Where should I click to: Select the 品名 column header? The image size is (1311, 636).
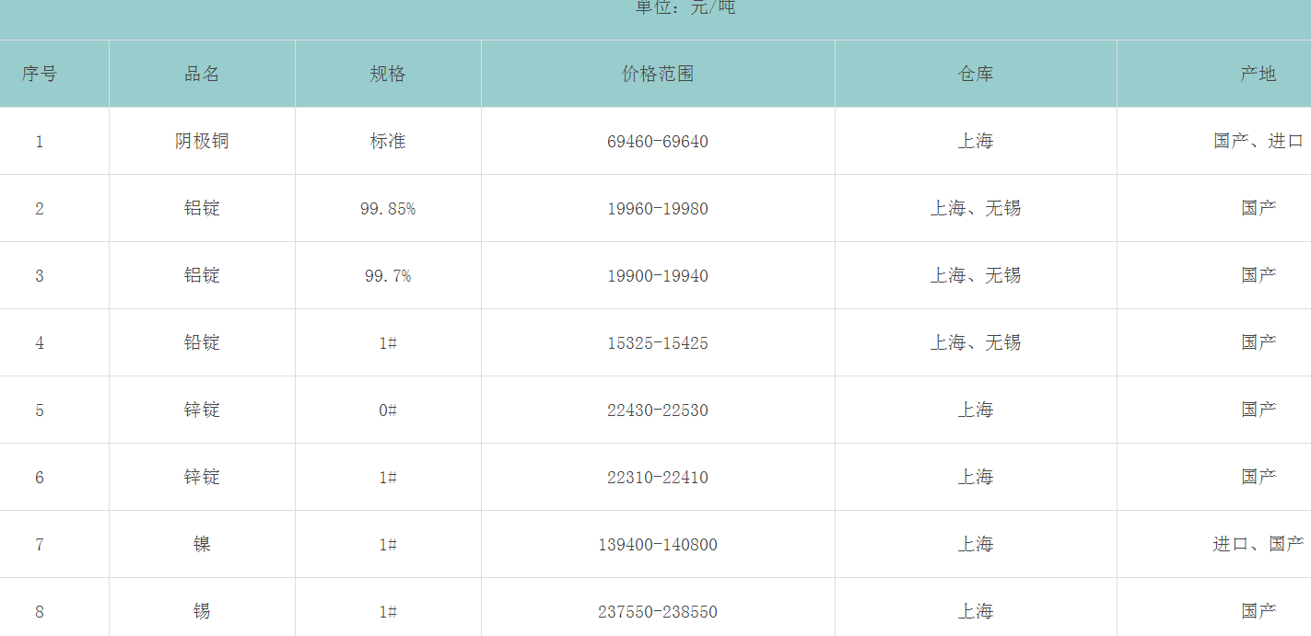[202, 74]
